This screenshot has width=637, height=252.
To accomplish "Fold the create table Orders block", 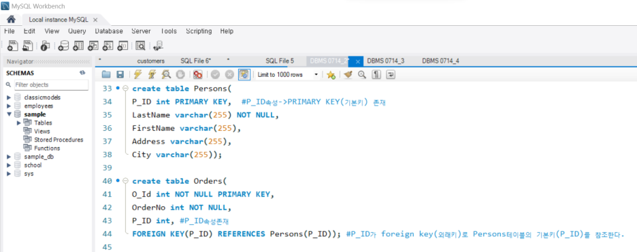I will pyautogui.click(x=125, y=181).
